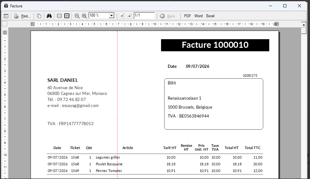This screenshot has width=310, height=179.
Task: Click the Facture window title icon
Action: click(6, 6)
